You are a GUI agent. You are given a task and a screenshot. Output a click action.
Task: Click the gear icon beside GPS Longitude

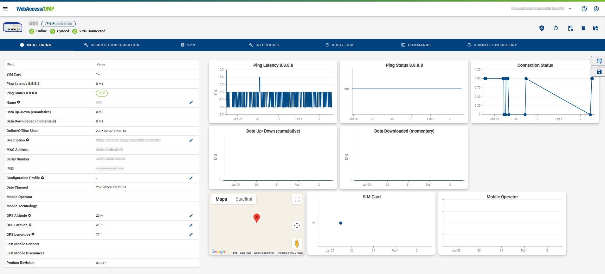pos(33,234)
